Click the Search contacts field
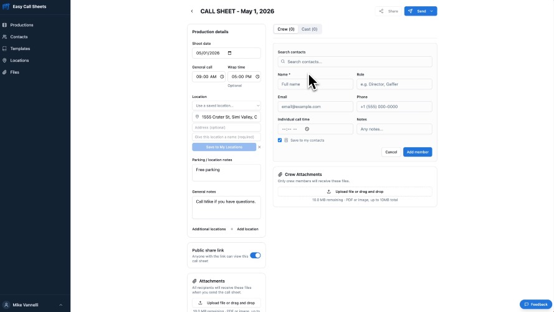The height and width of the screenshot is (312, 554). [x=355, y=62]
